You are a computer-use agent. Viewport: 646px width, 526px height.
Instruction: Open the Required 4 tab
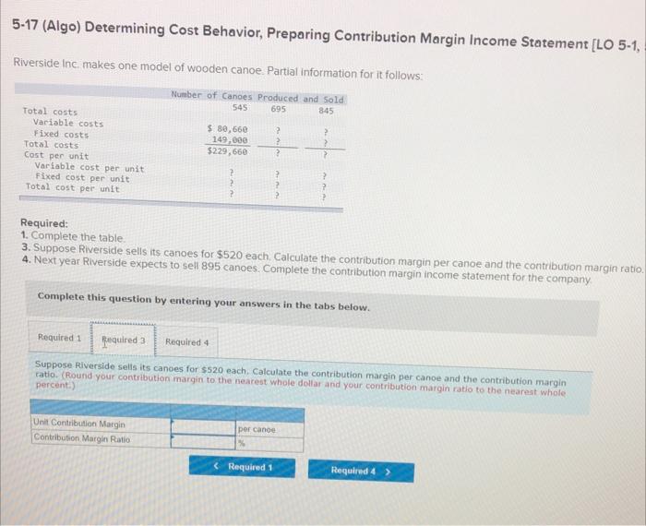(187, 341)
